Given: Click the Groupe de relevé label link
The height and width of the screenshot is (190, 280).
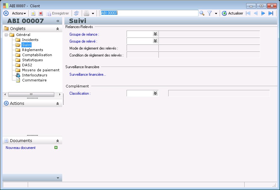Looking at the screenshot, I should pos(83,41).
